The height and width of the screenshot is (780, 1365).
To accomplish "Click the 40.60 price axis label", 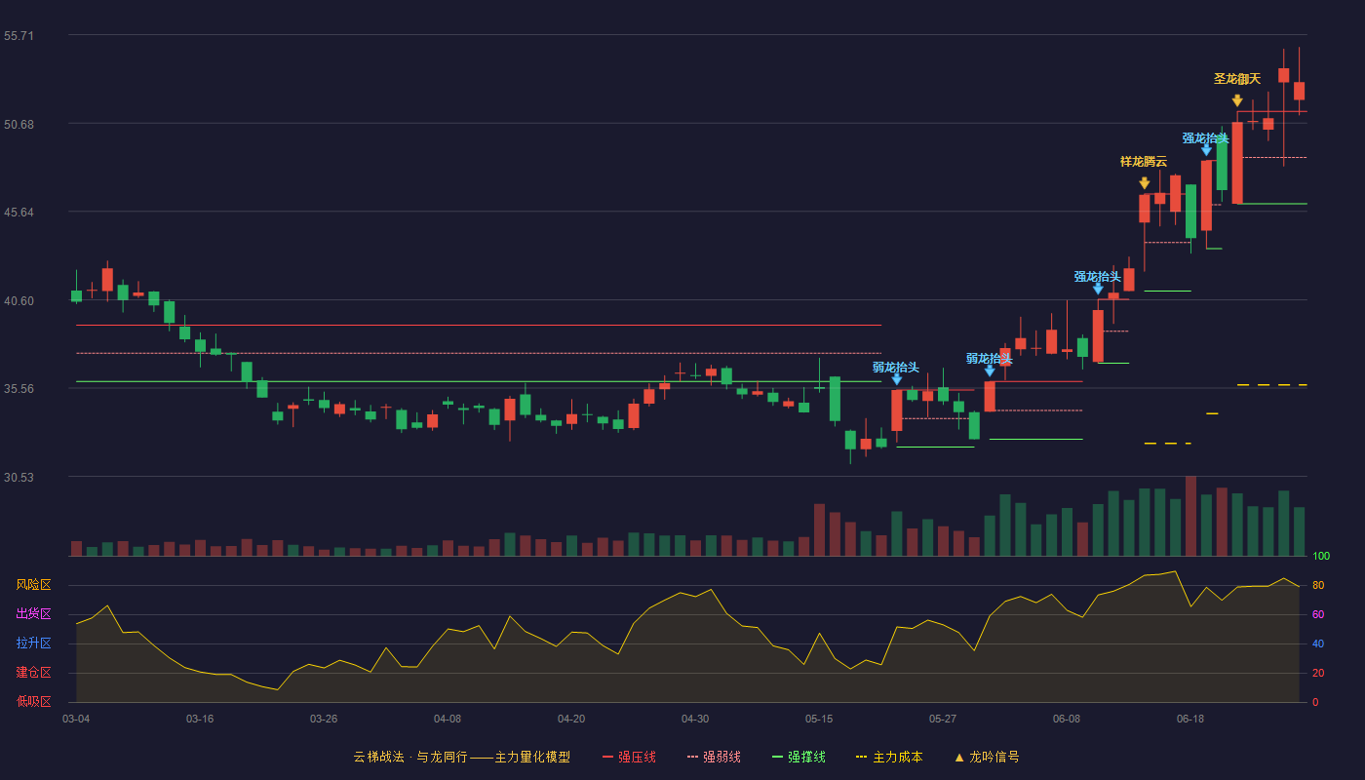I will tap(19, 300).
